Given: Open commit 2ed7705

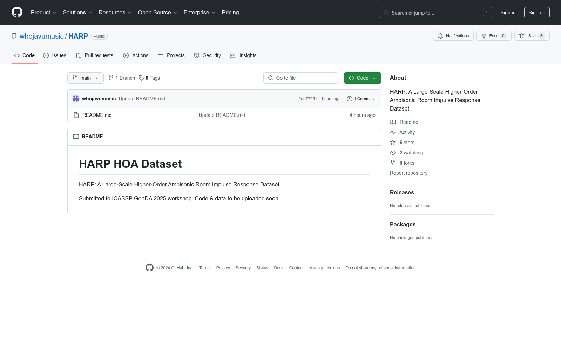Looking at the screenshot, I should click(307, 99).
